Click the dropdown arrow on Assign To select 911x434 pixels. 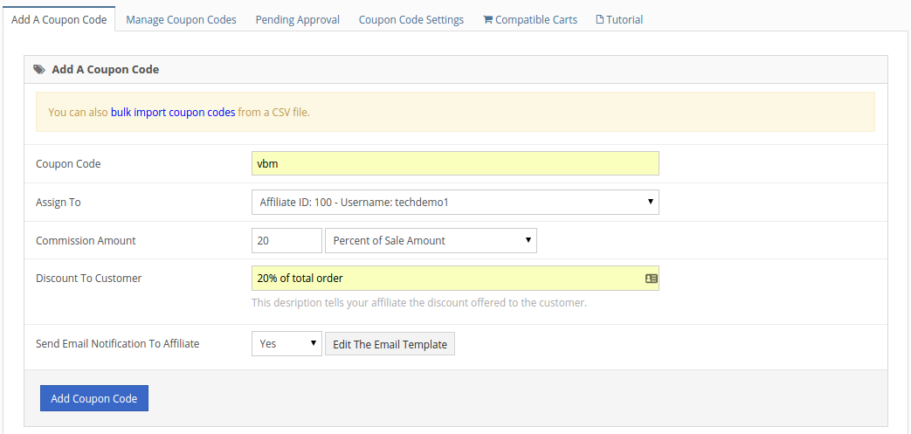coord(650,203)
